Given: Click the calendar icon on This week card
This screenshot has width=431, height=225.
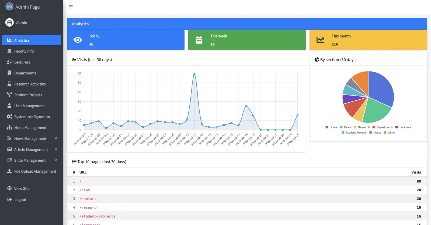Looking at the screenshot, I should click(199, 40).
